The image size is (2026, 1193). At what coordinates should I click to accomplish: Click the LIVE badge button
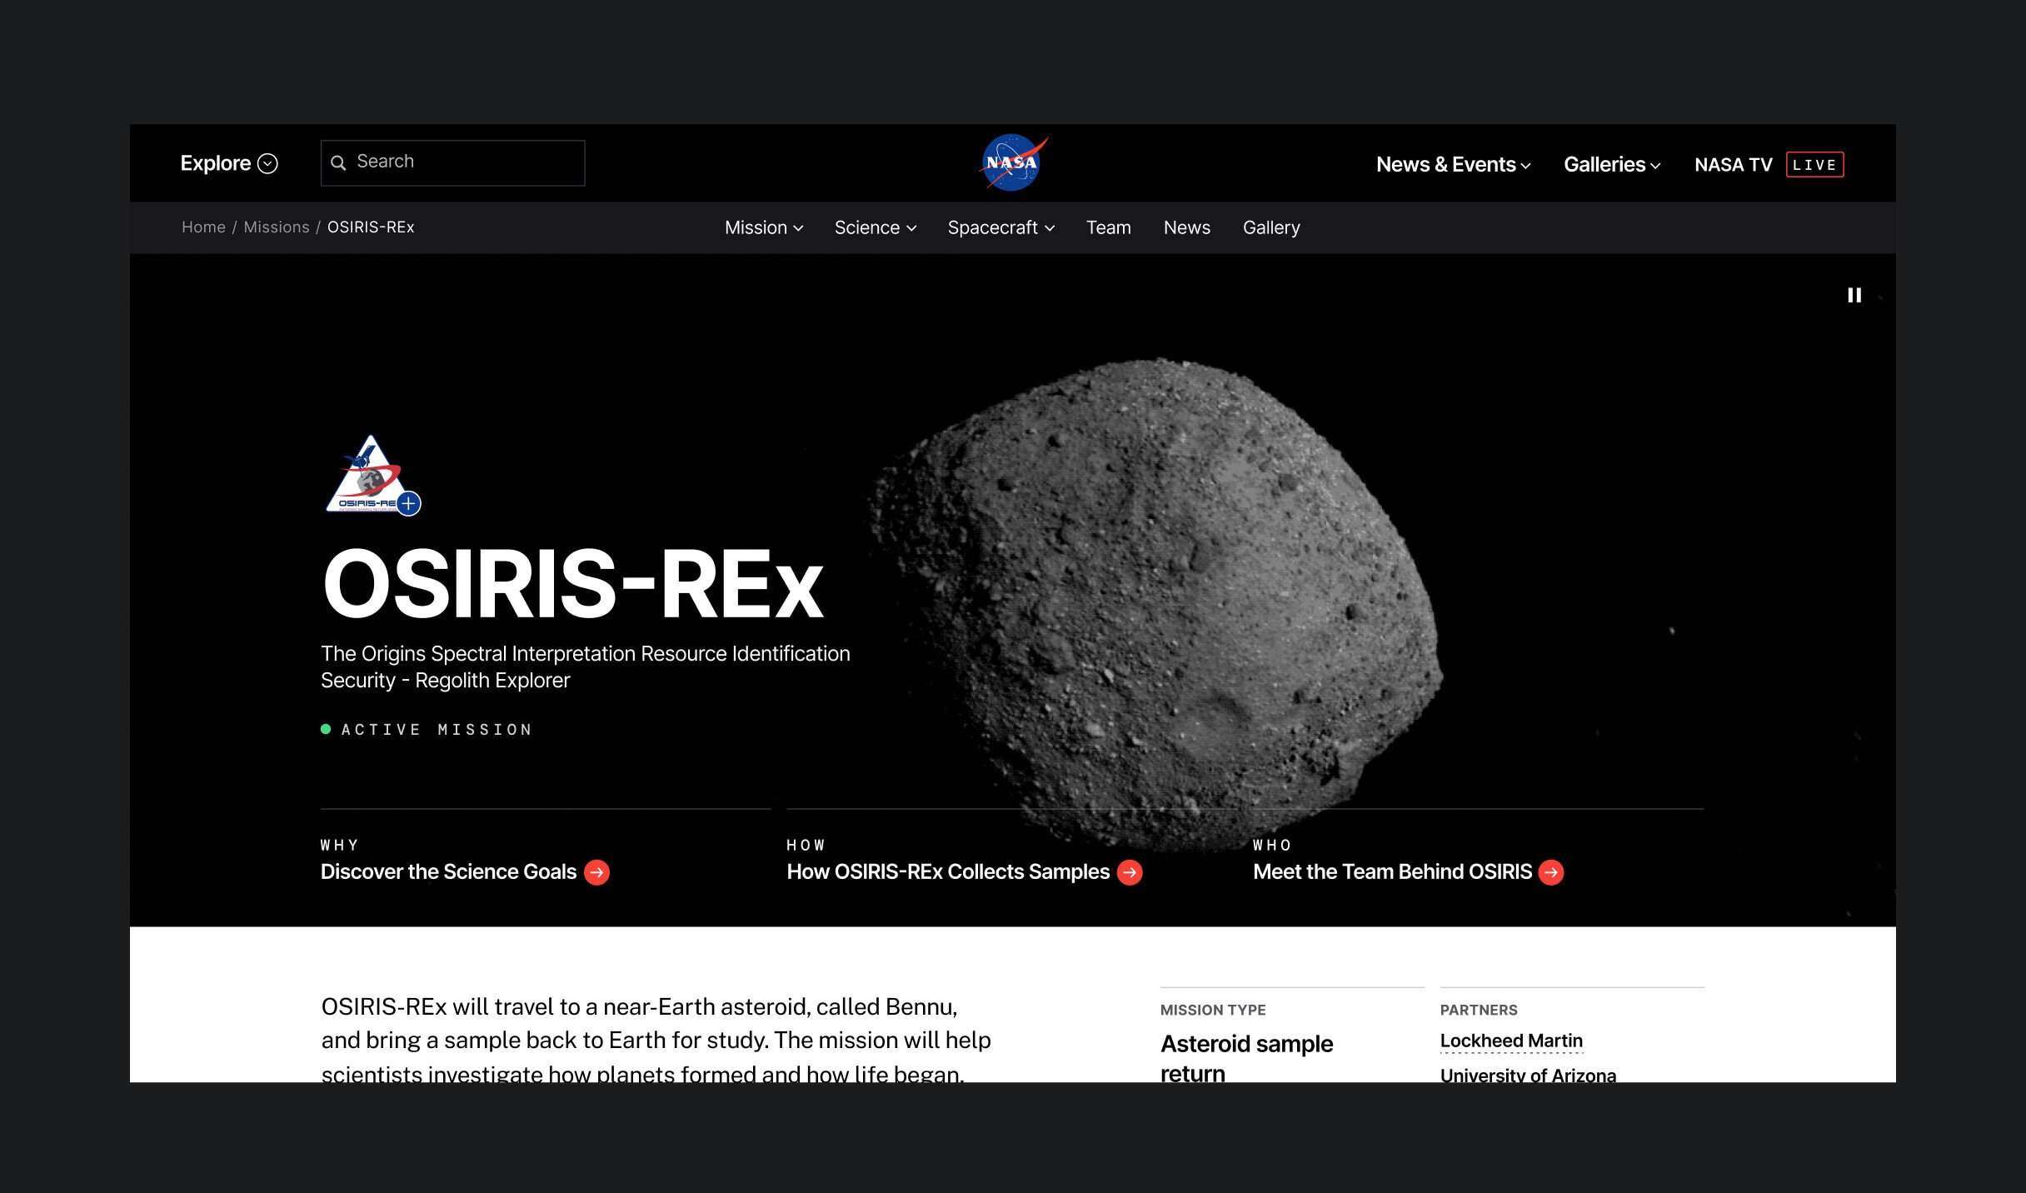[x=1814, y=164]
